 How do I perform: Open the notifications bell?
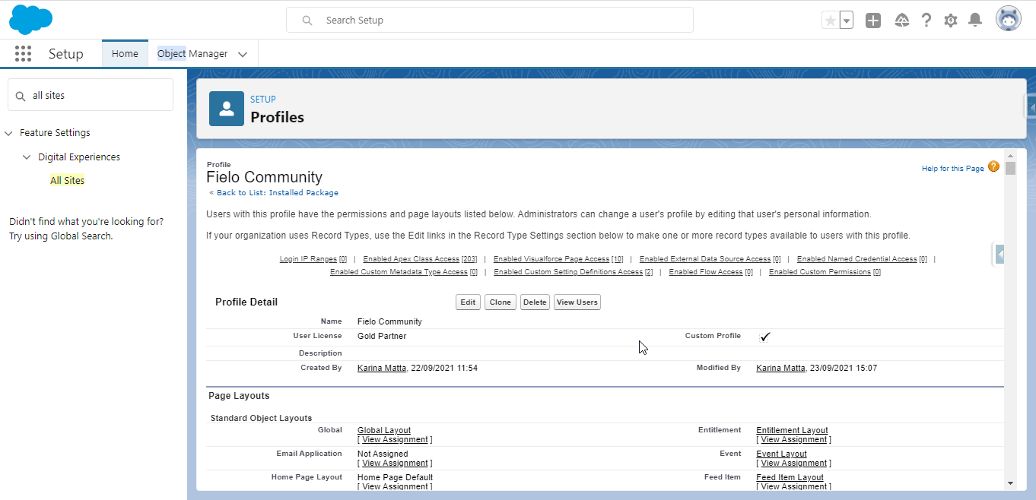coord(975,21)
